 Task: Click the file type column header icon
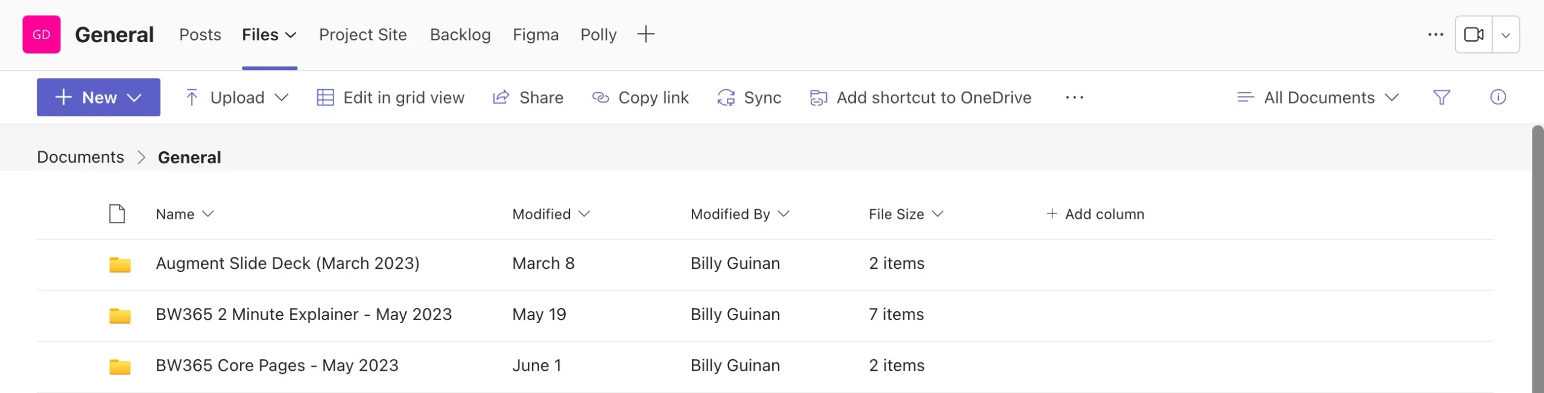(117, 214)
